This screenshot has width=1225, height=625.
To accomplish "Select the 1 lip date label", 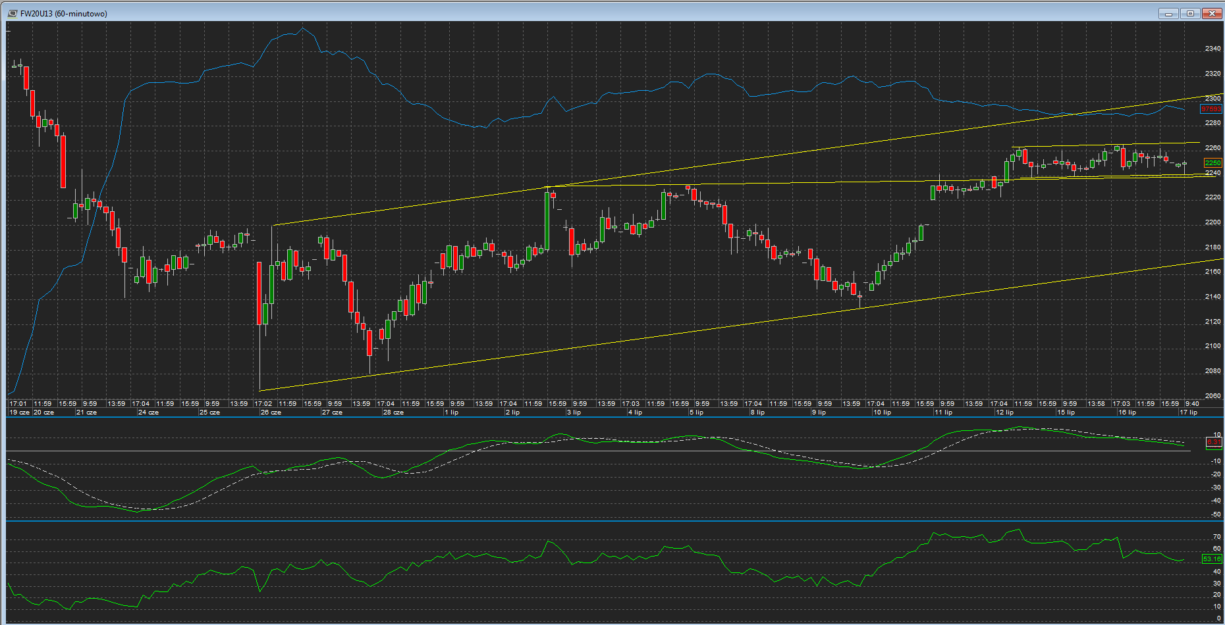I will point(452,413).
